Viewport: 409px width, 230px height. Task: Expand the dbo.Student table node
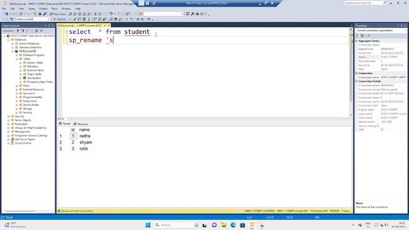(x=20, y=78)
